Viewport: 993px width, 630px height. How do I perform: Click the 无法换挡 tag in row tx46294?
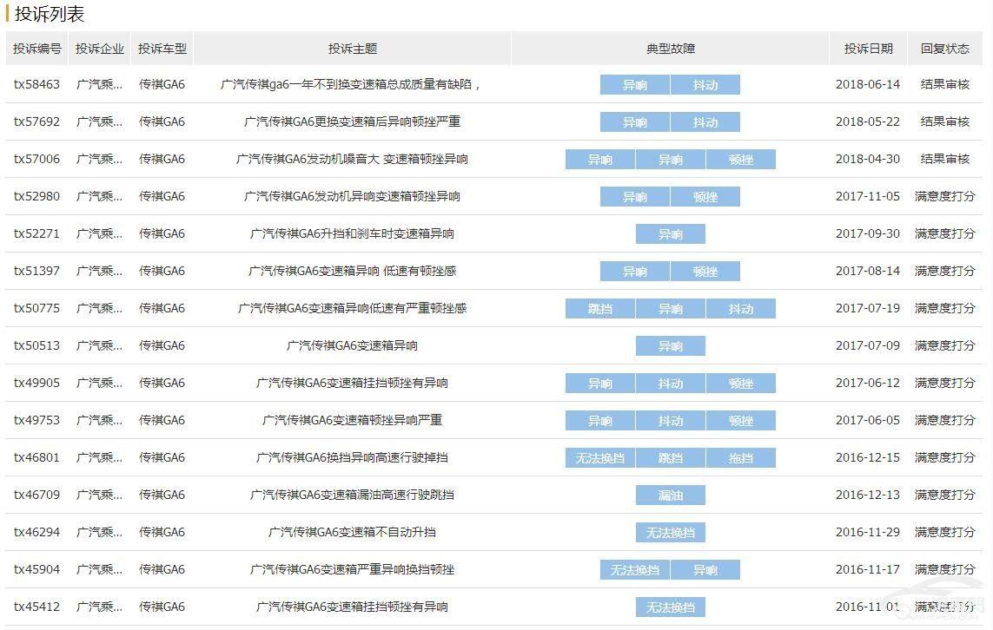[x=670, y=533]
